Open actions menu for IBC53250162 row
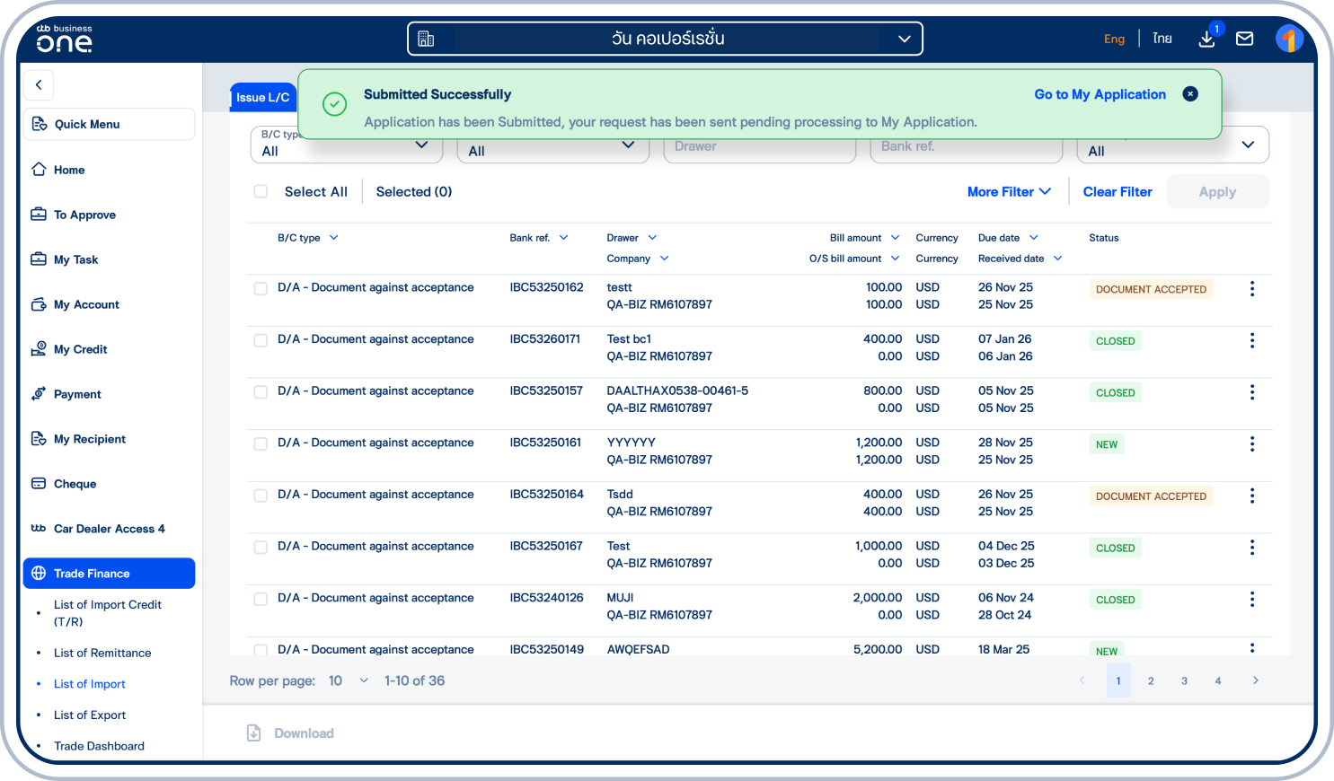Screen dimensions: 1334x781 pyautogui.click(x=1251, y=289)
